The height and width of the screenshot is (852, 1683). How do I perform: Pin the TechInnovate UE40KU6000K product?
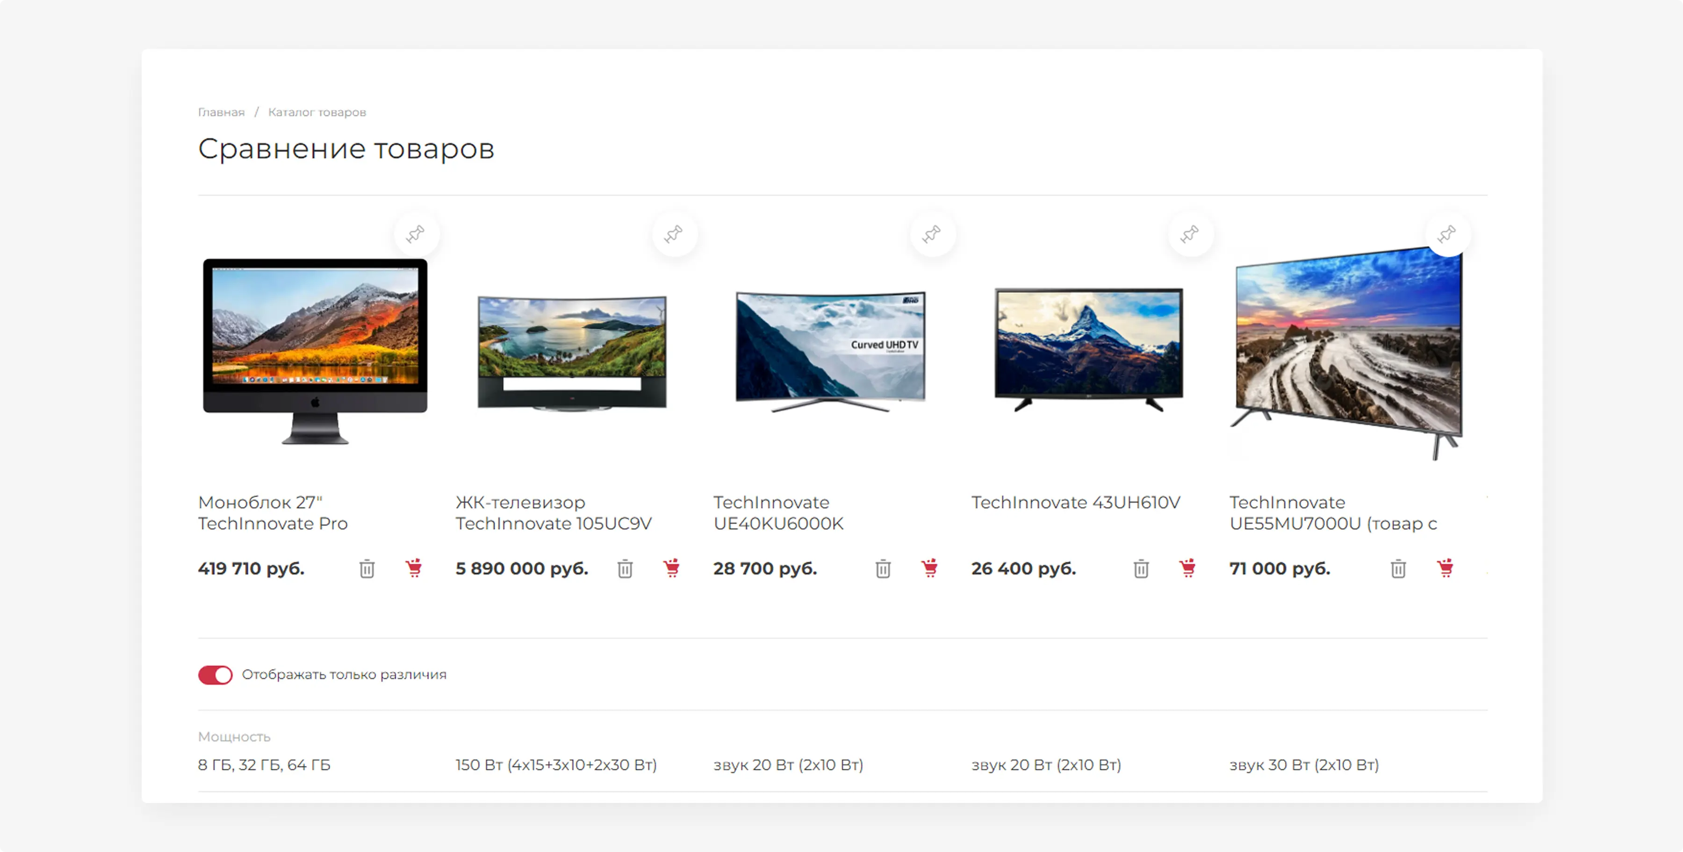click(x=932, y=234)
